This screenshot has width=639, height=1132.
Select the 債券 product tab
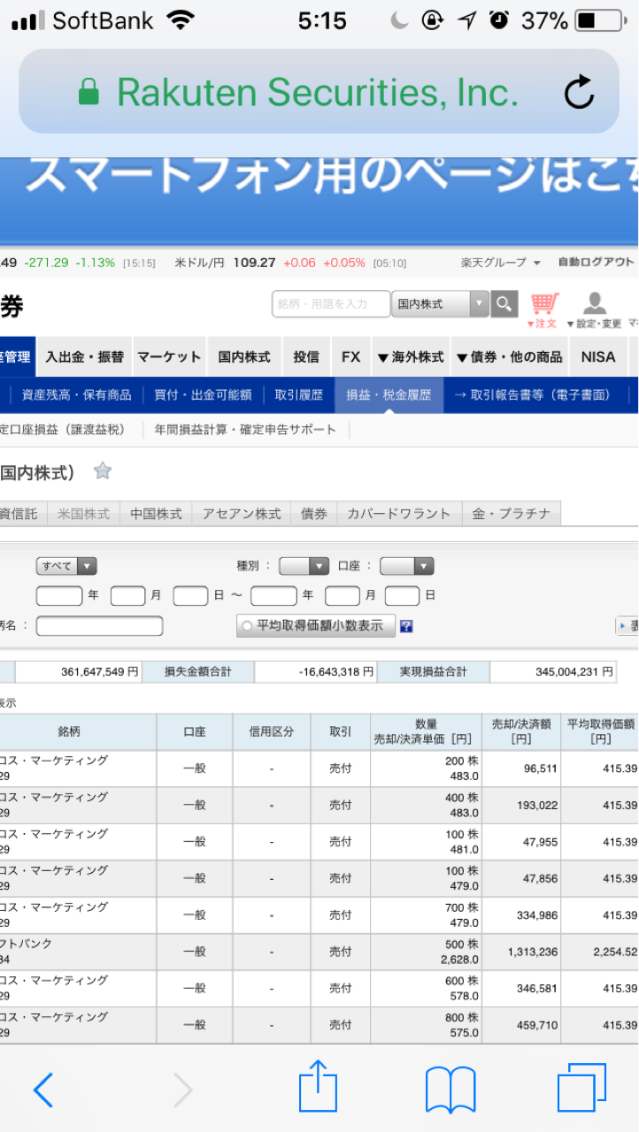pos(314,514)
